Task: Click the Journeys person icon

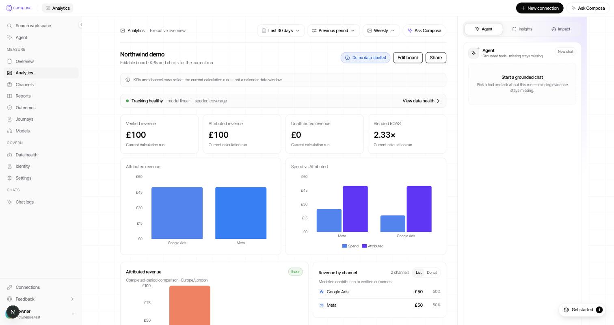Action: tap(9, 119)
